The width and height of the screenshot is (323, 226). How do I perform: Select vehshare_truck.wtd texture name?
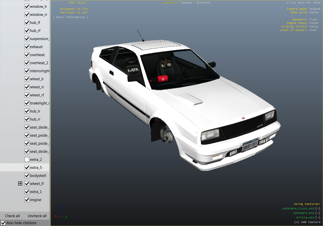pos(298,208)
